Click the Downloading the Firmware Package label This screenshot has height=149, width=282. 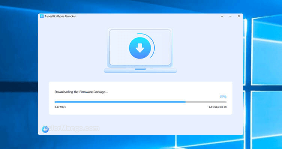[81, 92]
